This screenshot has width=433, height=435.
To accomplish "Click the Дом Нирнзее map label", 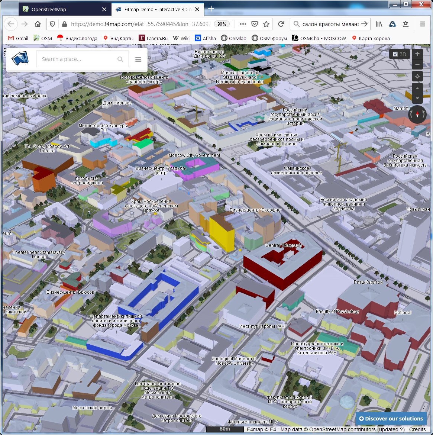I will click(x=117, y=103).
